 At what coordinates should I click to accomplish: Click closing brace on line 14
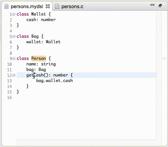(x=27, y=86)
